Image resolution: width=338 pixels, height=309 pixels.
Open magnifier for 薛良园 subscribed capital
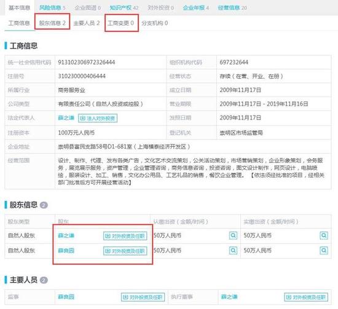click(x=233, y=251)
